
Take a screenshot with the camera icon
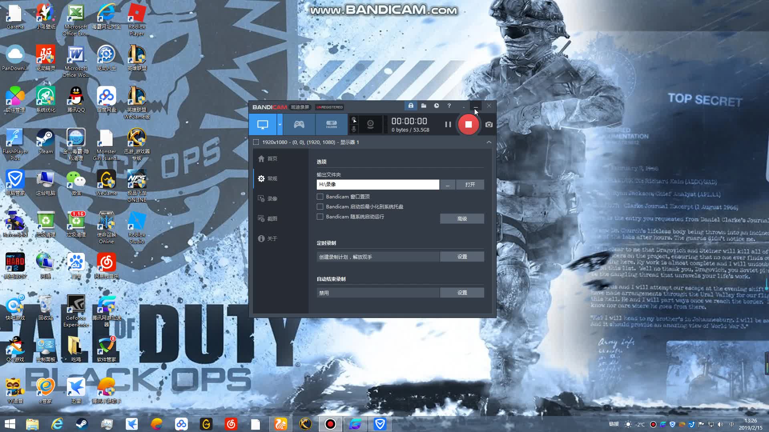click(x=489, y=124)
